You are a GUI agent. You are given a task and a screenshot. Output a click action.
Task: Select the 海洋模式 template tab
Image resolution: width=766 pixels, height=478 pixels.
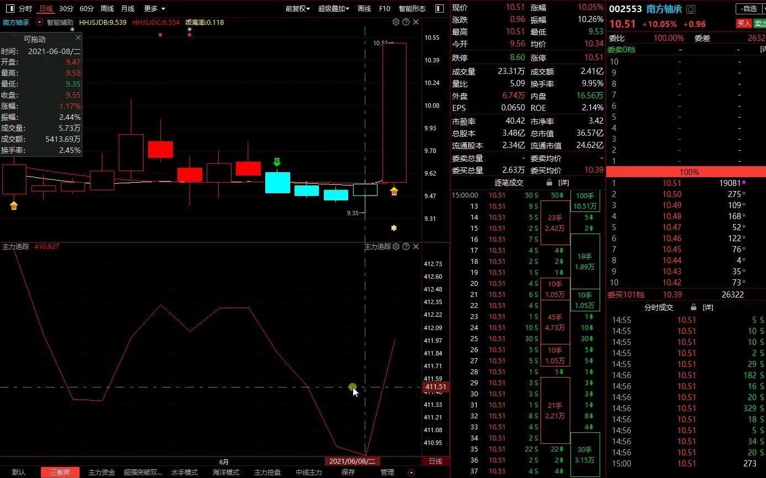click(x=226, y=472)
